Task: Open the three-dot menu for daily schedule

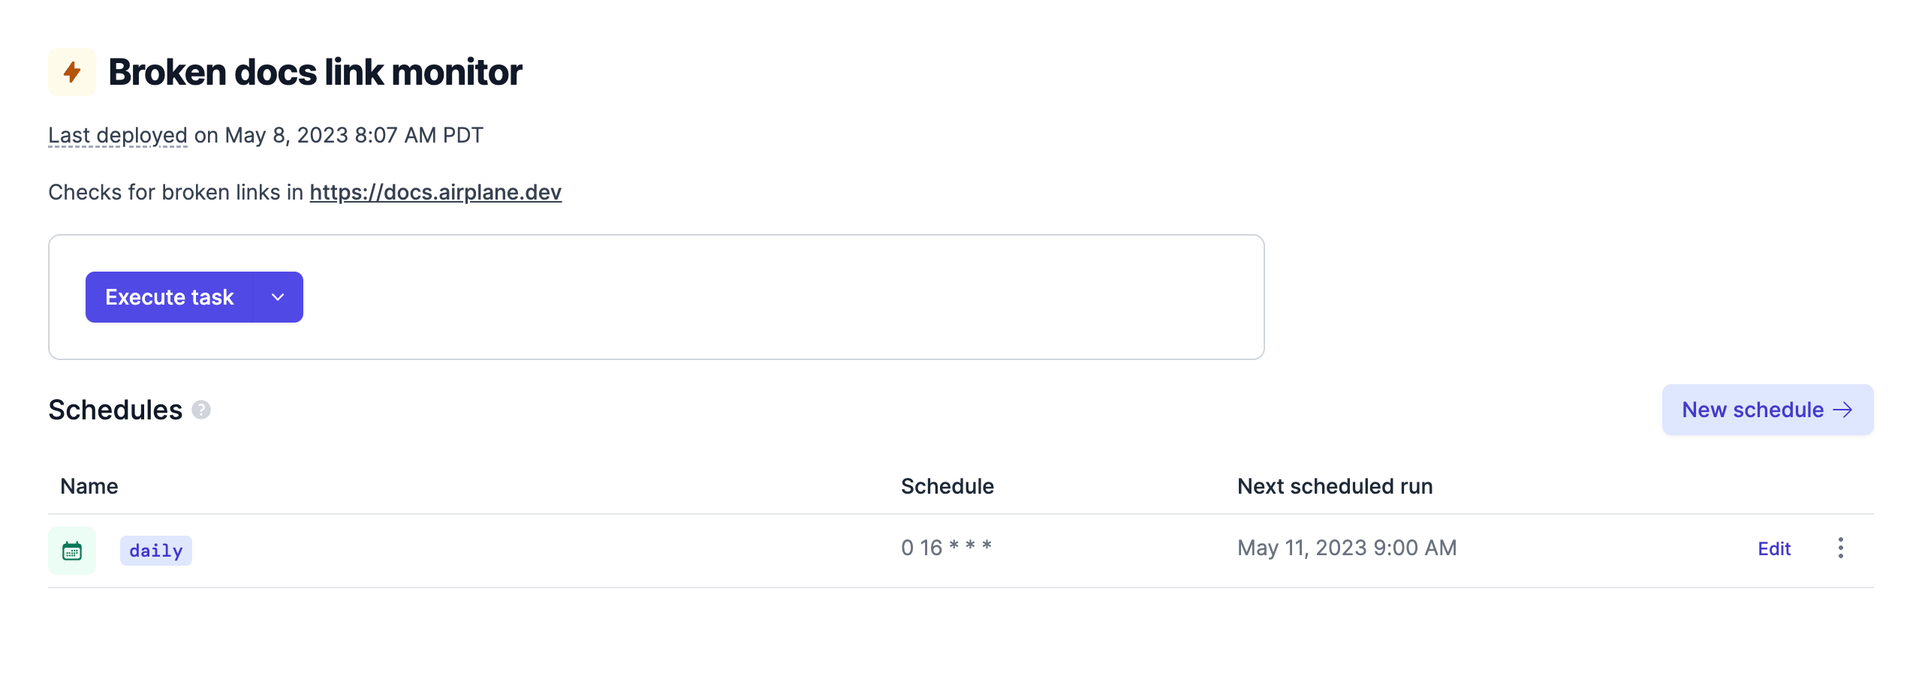Action: [x=1840, y=548]
